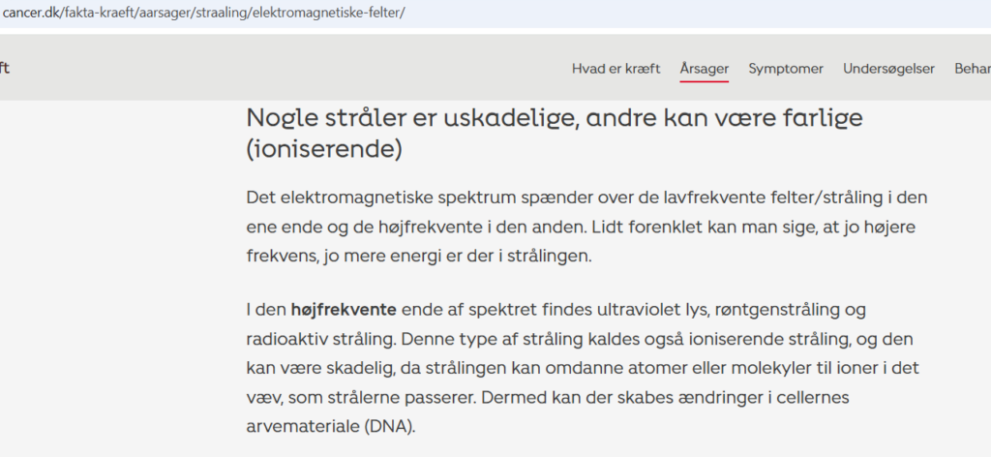Open the 'Hvad er kræft' menu
Viewport: 991px width, 457px height.
(616, 69)
